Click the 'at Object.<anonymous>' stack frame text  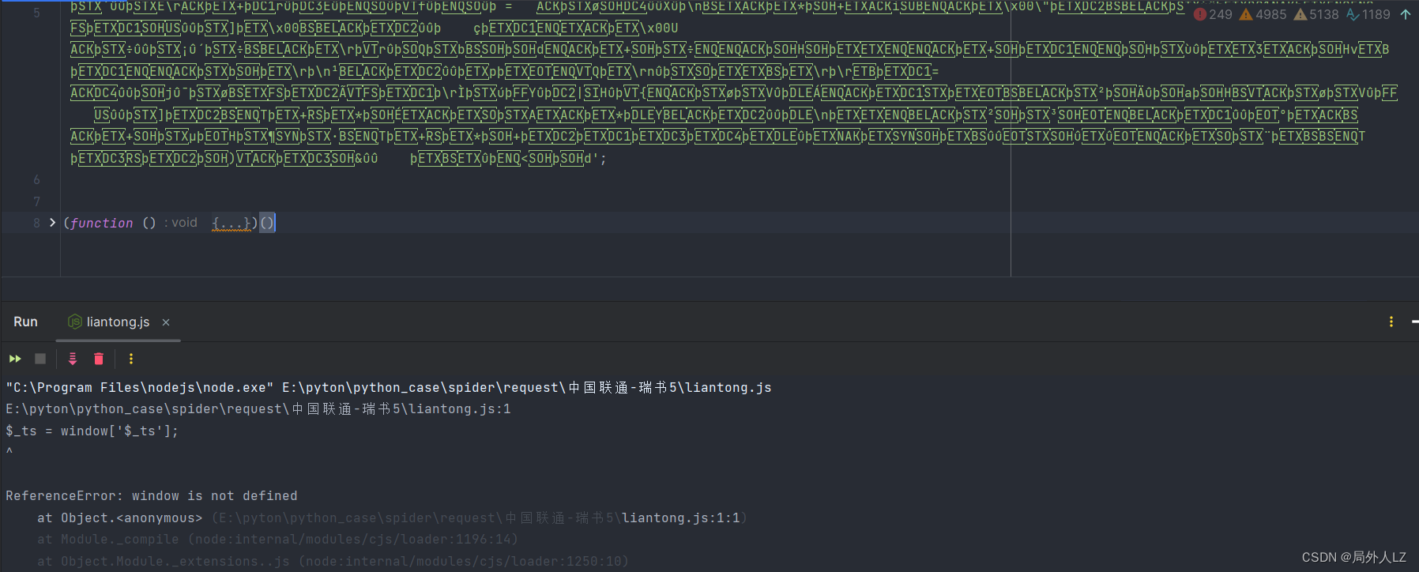pos(120,517)
